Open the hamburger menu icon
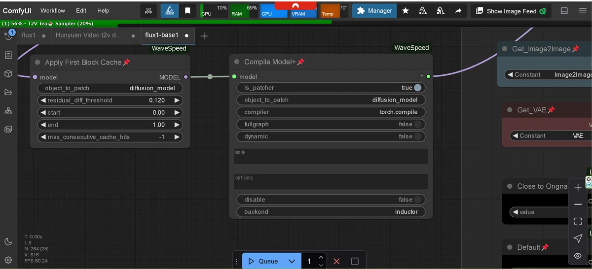Image resolution: width=592 pixels, height=269 pixels. 583,10
